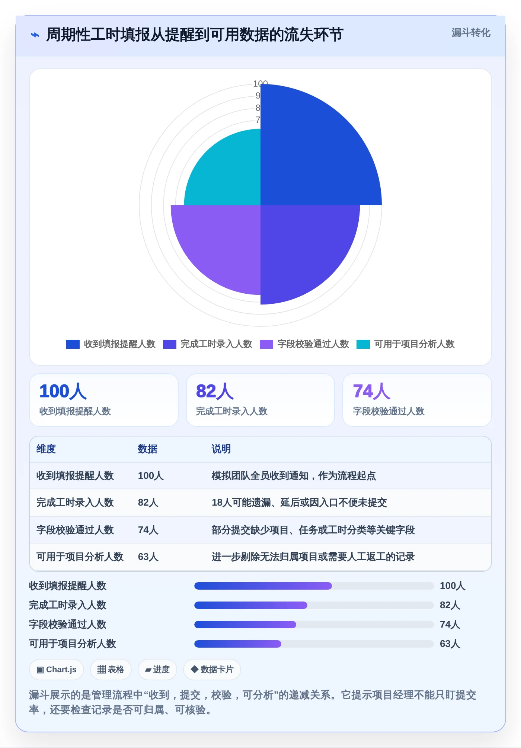This screenshot has width=521, height=748.
Task: Click the 模拟团队全员收到通知 description cell
Action: (x=294, y=476)
